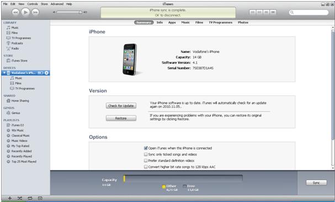Screen dimensions: 335x202
Task: Click the search field
Action: [309, 12]
